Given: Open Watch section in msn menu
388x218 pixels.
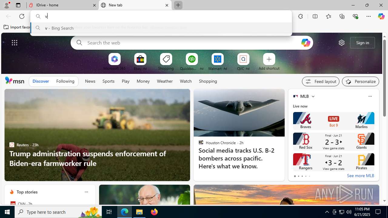Looking at the screenshot, I should point(186,81).
